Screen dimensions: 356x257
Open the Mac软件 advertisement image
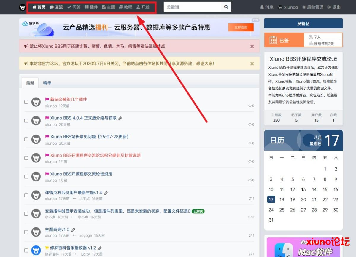coord(303,247)
